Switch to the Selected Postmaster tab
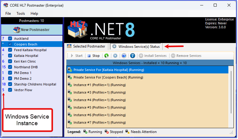The image size is (238, 139). 86,46
